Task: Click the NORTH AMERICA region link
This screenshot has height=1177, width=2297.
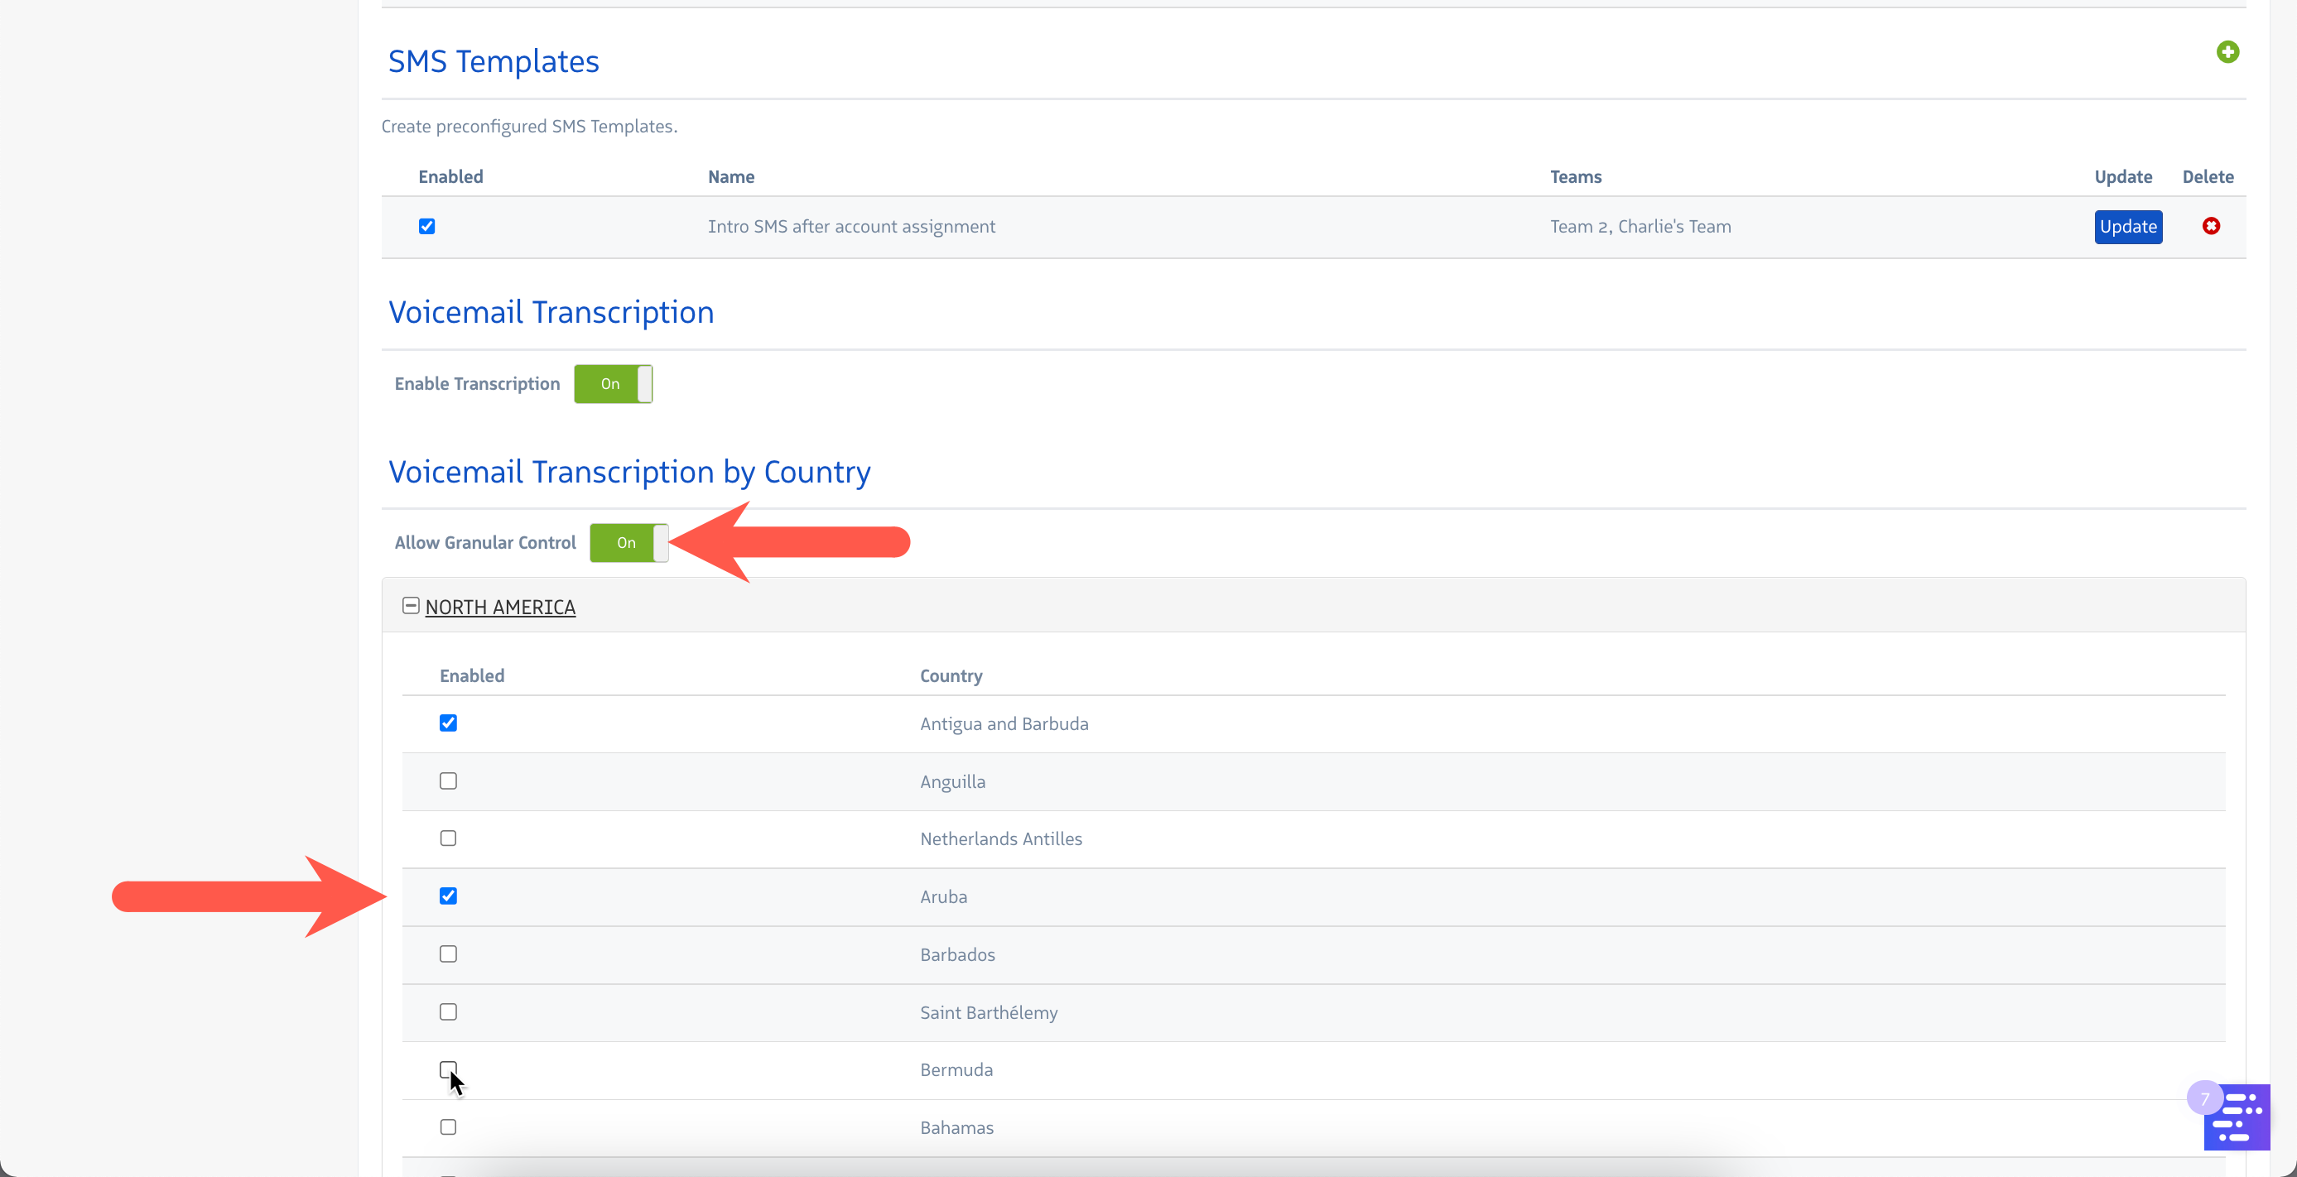Action: (x=499, y=607)
